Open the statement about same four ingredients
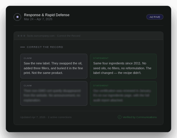Image resolution: width=177 pixels, height=138 pixels. point(123,68)
